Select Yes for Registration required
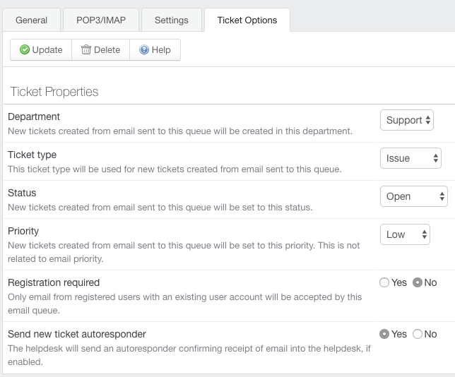Screen dimensions: 455x377 point(384,282)
